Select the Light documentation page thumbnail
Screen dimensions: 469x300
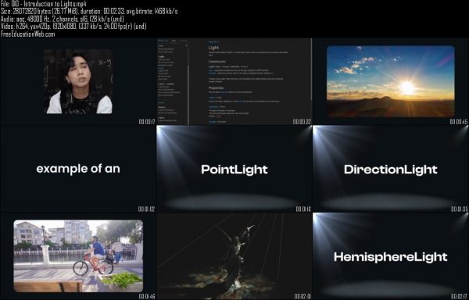pyautogui.click(x=234, y=81)
